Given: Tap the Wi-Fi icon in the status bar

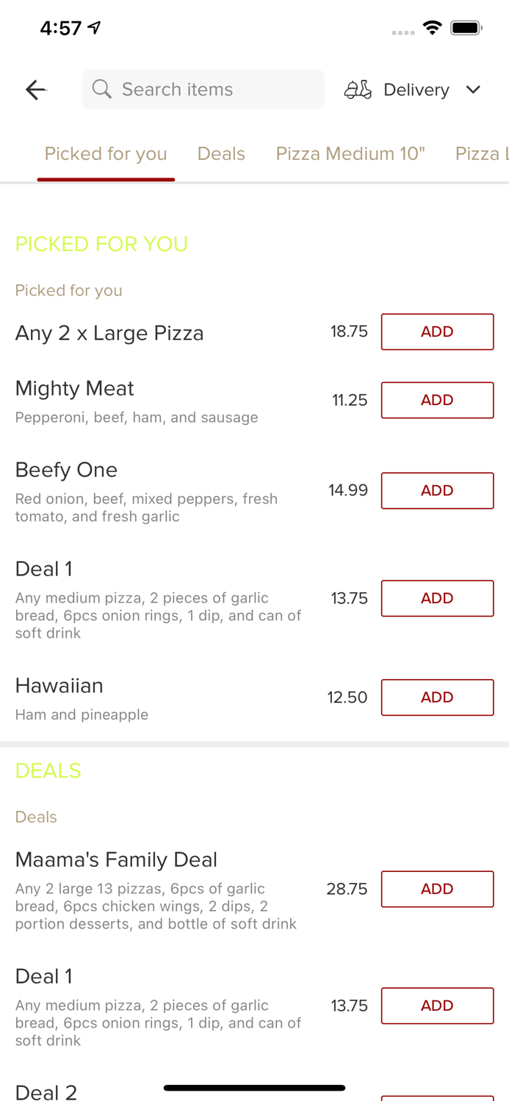Looking at the screenshot, I should coord(433,27).
